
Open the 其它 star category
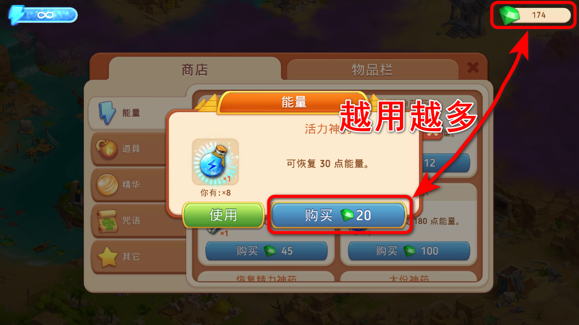tap(107, 256)
